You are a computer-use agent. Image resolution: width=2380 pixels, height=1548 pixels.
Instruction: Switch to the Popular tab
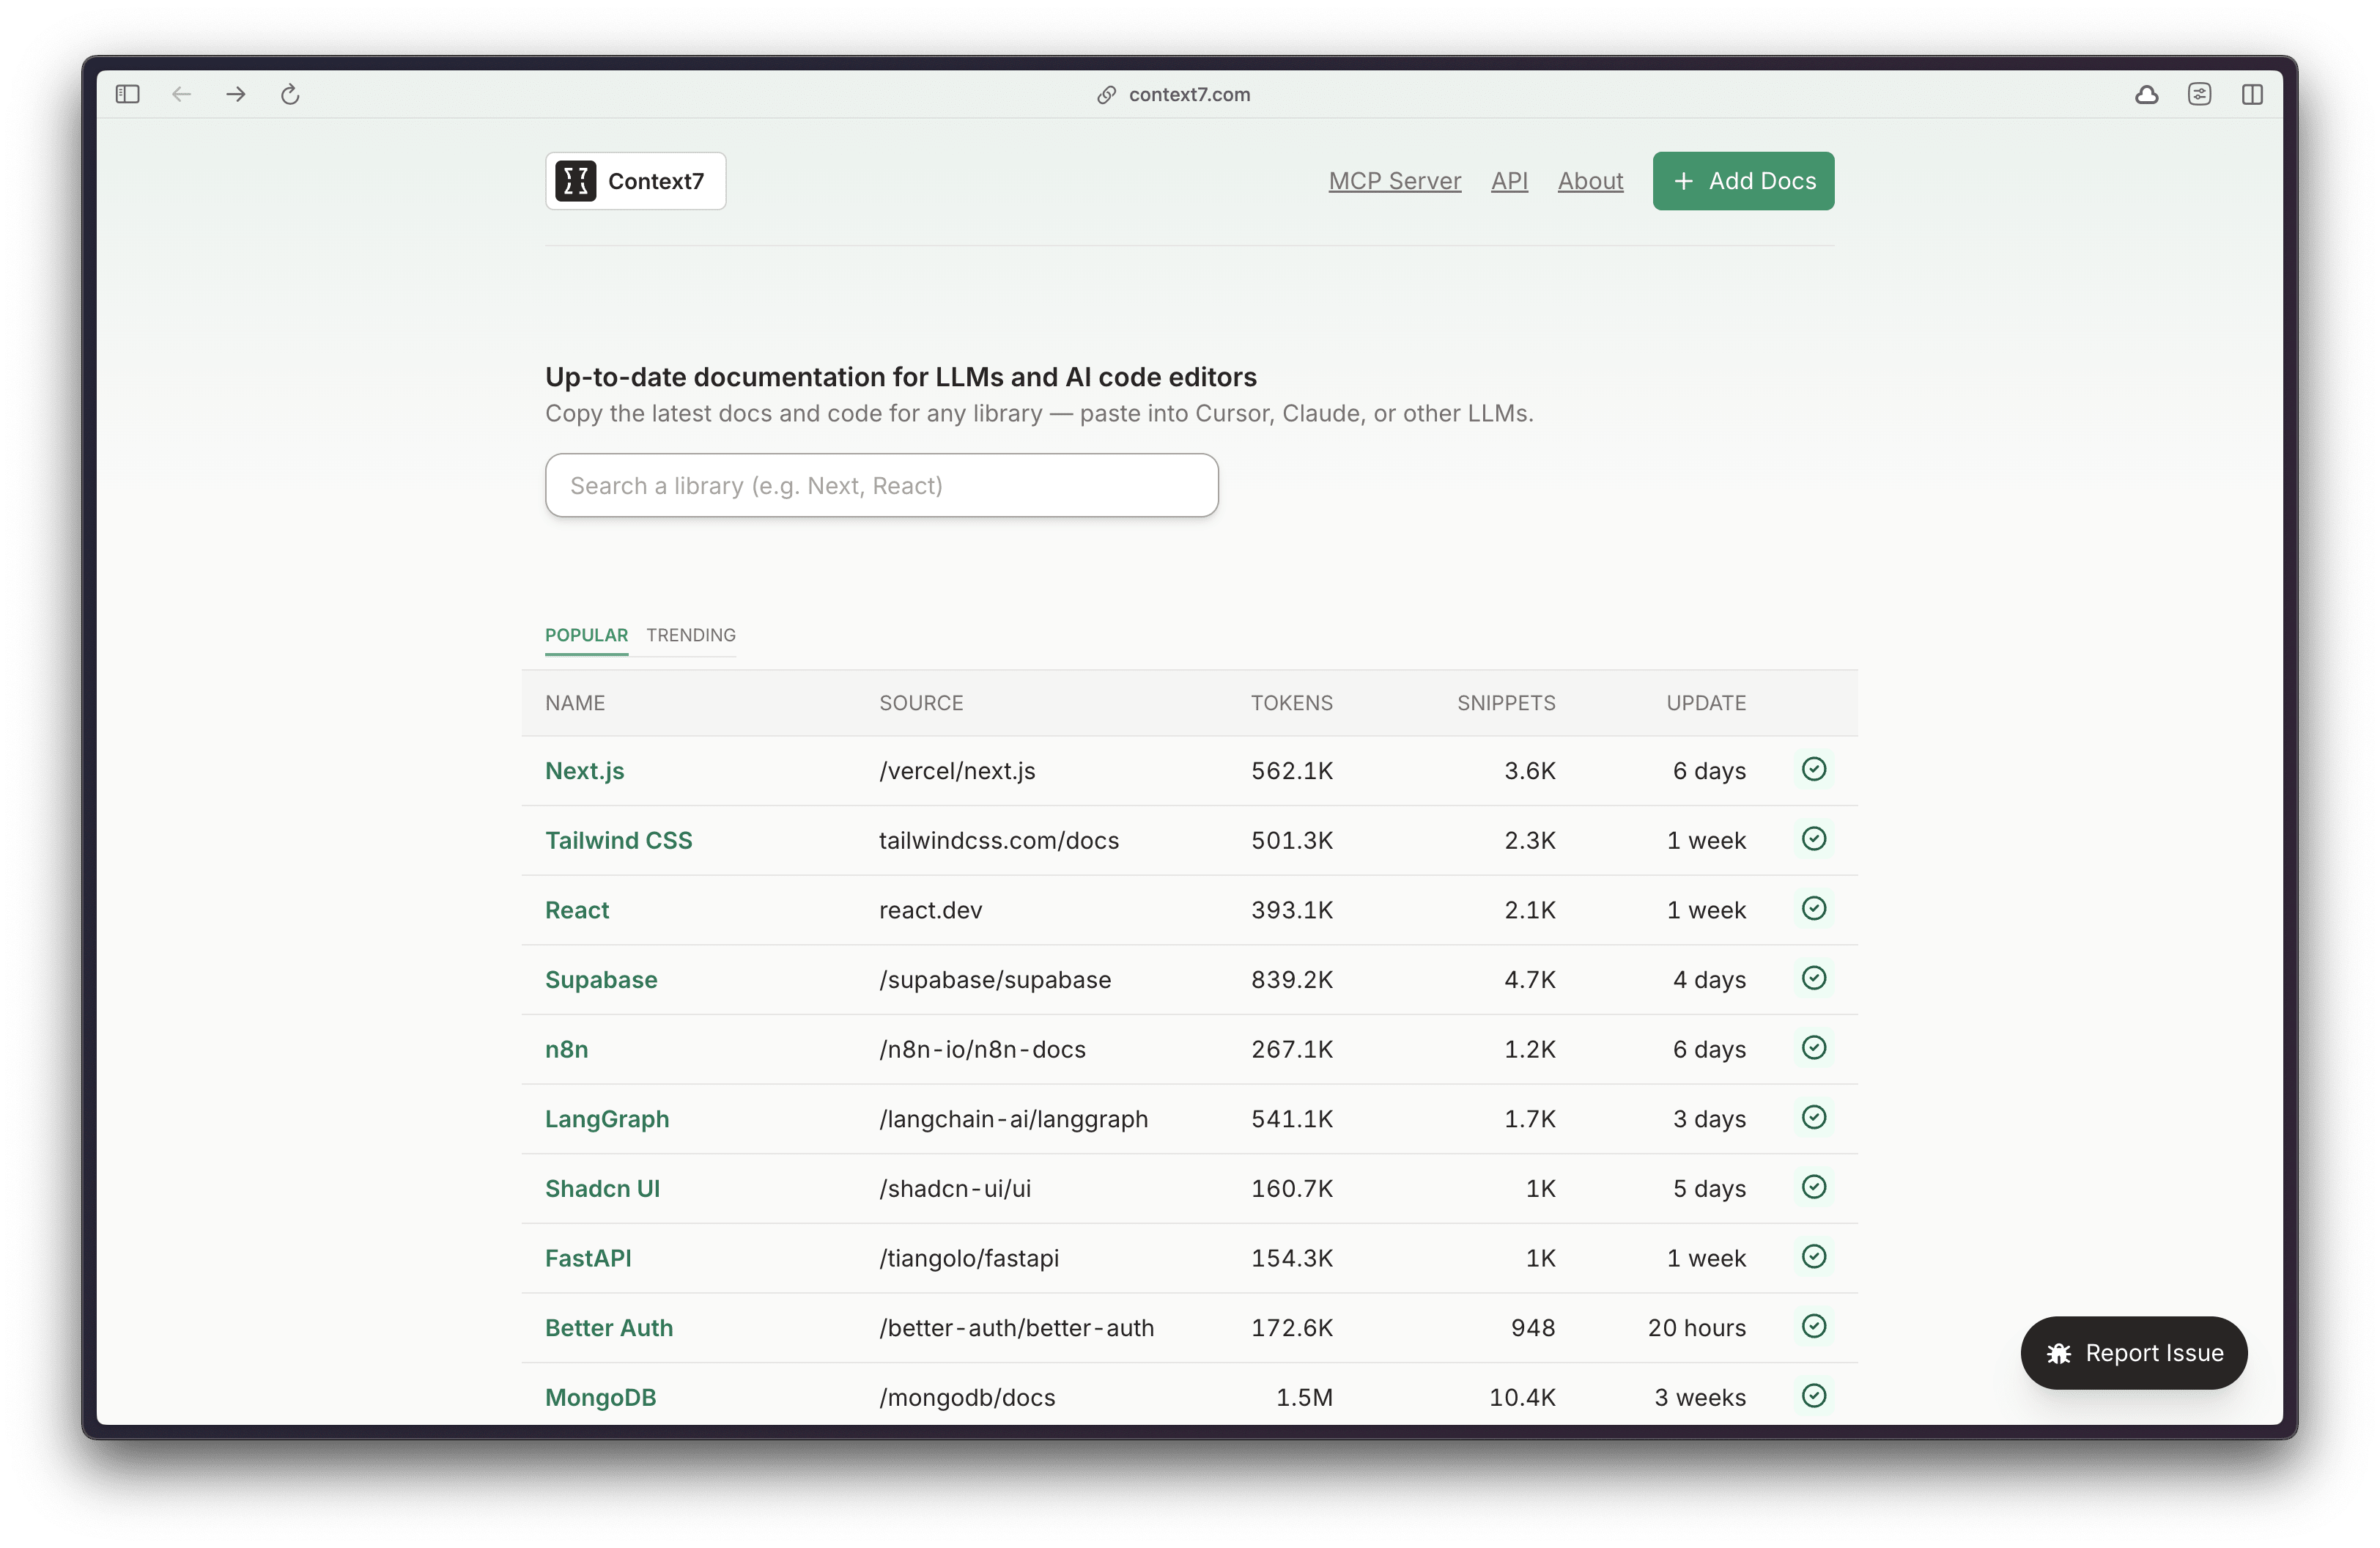[x=586, y=635]
